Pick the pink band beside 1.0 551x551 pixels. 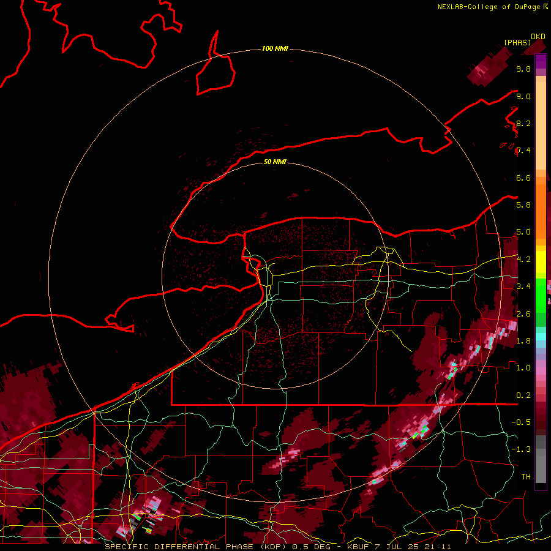tap(541, 370)
